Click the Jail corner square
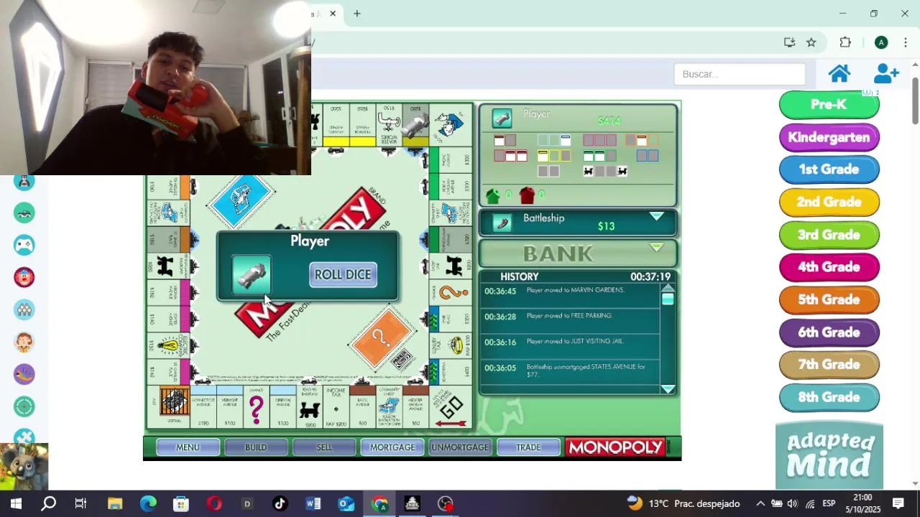The height and width of the screenshot is (517, 920). (169, 408)
